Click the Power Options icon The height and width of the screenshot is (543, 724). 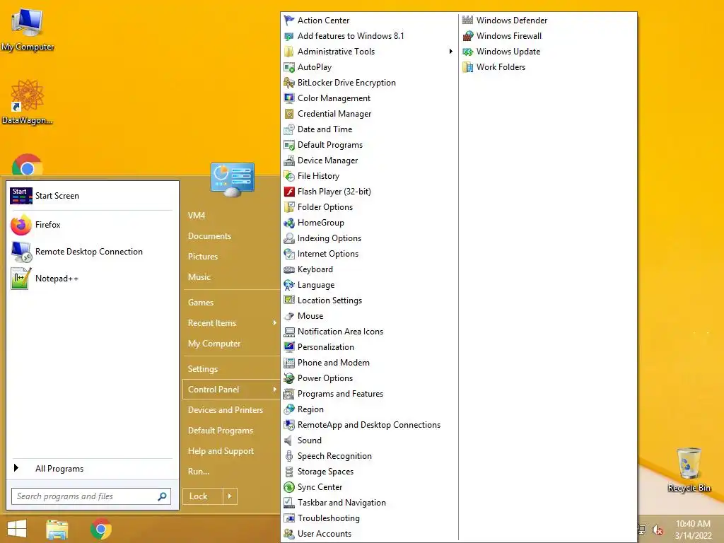[x=289, y=378]
